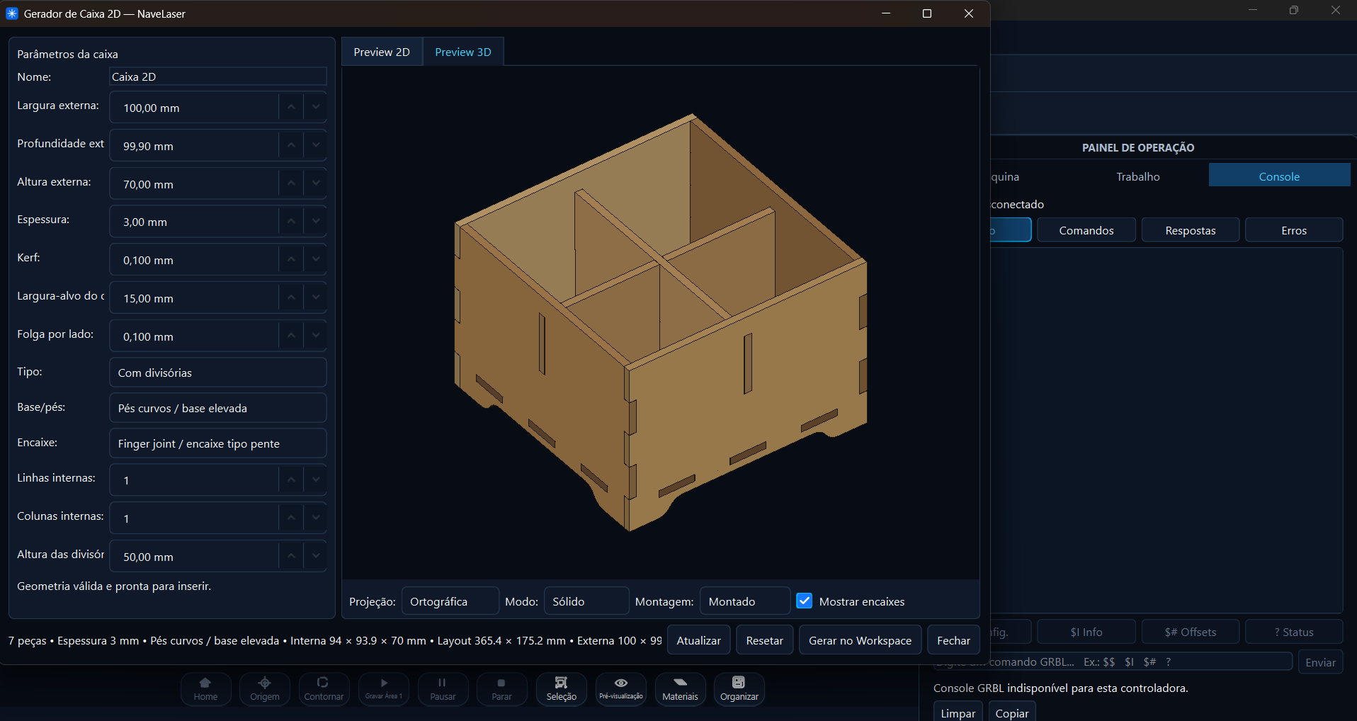
Task: Open the Encaixe dropdown Finger joint
Action: 218,443
